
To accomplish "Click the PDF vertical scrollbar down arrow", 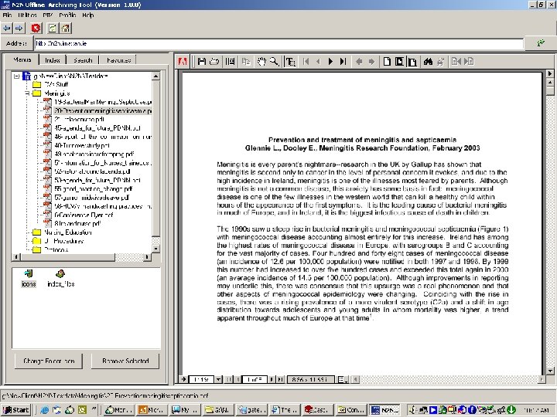I will click(550, 371).
